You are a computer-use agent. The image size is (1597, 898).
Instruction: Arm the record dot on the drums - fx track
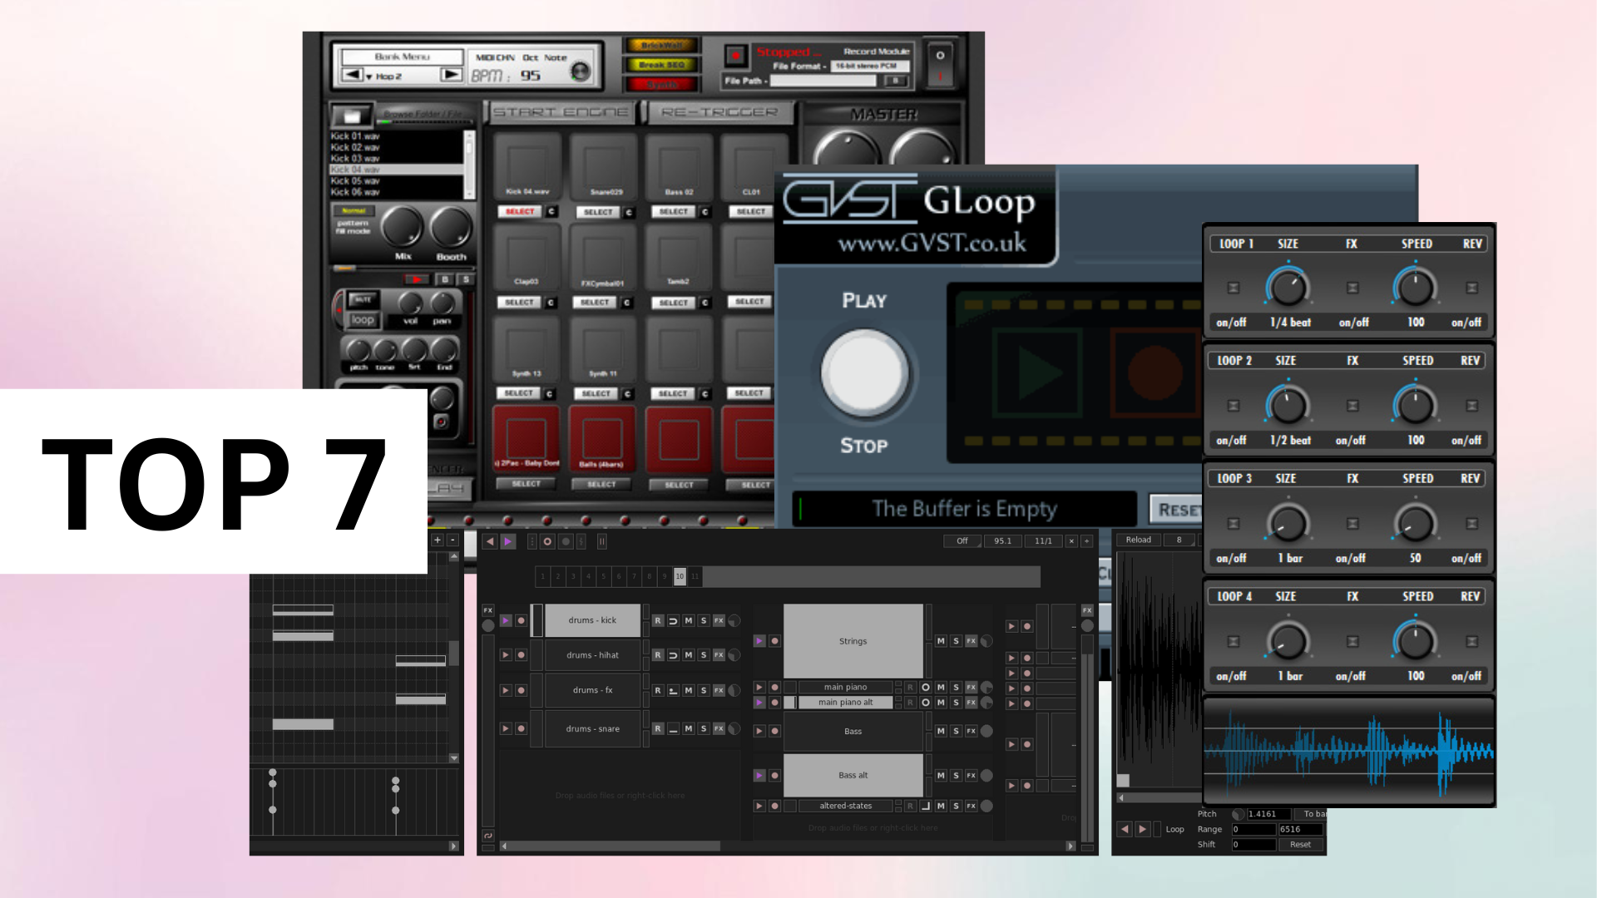[521, 690]
